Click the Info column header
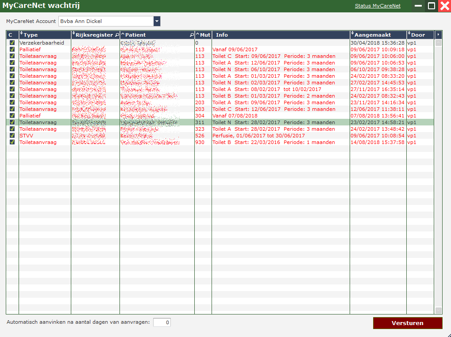Screen dimensions: 451x337 coord(281,35)
